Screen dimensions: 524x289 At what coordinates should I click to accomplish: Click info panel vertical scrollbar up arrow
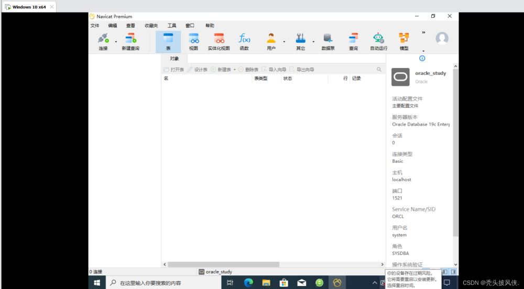pyautogui.click(x=455, y=66)
